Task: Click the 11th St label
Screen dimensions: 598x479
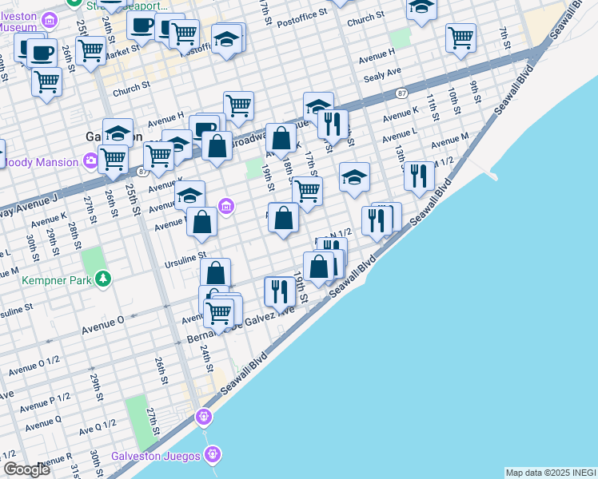Action: pyautogui.click(x=432, y=107)
